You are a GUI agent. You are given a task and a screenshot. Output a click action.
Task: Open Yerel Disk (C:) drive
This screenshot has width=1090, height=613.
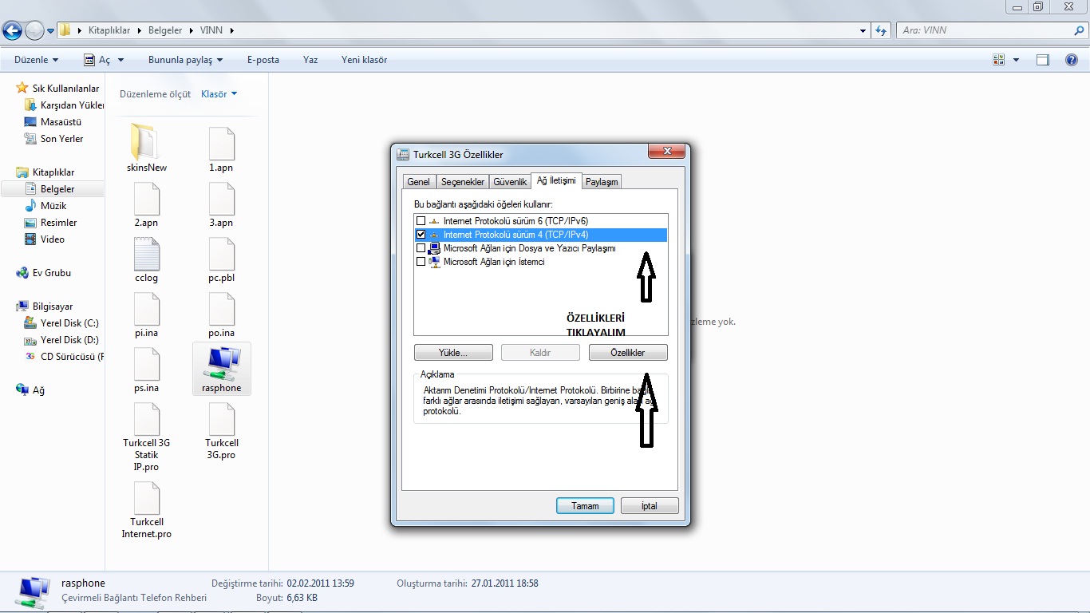coord(62,323)
